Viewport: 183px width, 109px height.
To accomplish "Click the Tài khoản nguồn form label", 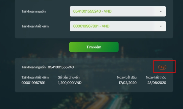I will [x=34, y=11].
